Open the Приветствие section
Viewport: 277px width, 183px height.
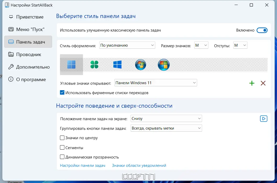[x=28, y=17]
